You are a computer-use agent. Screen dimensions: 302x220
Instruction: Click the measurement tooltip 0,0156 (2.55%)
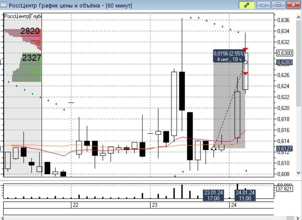[x=229, y=56]
